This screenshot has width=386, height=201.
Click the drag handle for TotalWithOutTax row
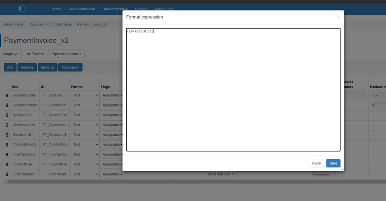tap(7, 145)
